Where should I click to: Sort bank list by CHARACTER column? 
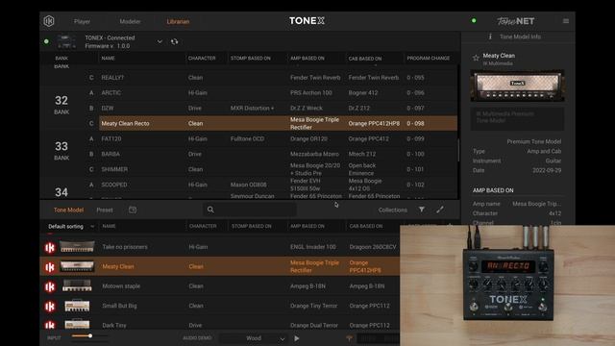tap(202, 58)
